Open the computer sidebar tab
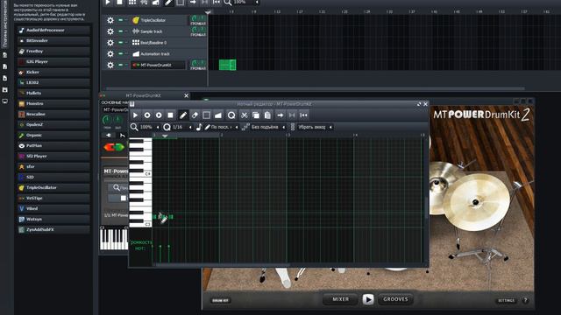561x315 pixels. [x=5, y=101]
